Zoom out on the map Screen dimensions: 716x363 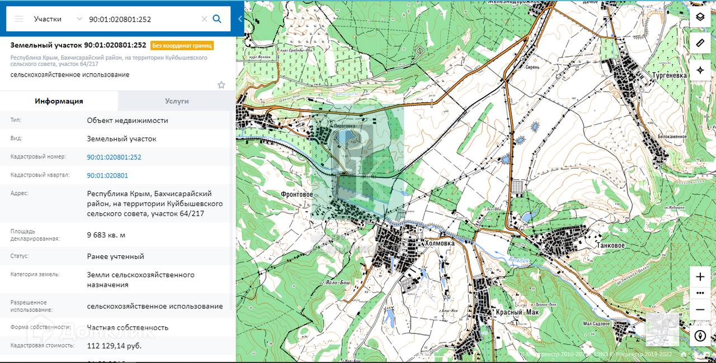[x=700, y=309]
